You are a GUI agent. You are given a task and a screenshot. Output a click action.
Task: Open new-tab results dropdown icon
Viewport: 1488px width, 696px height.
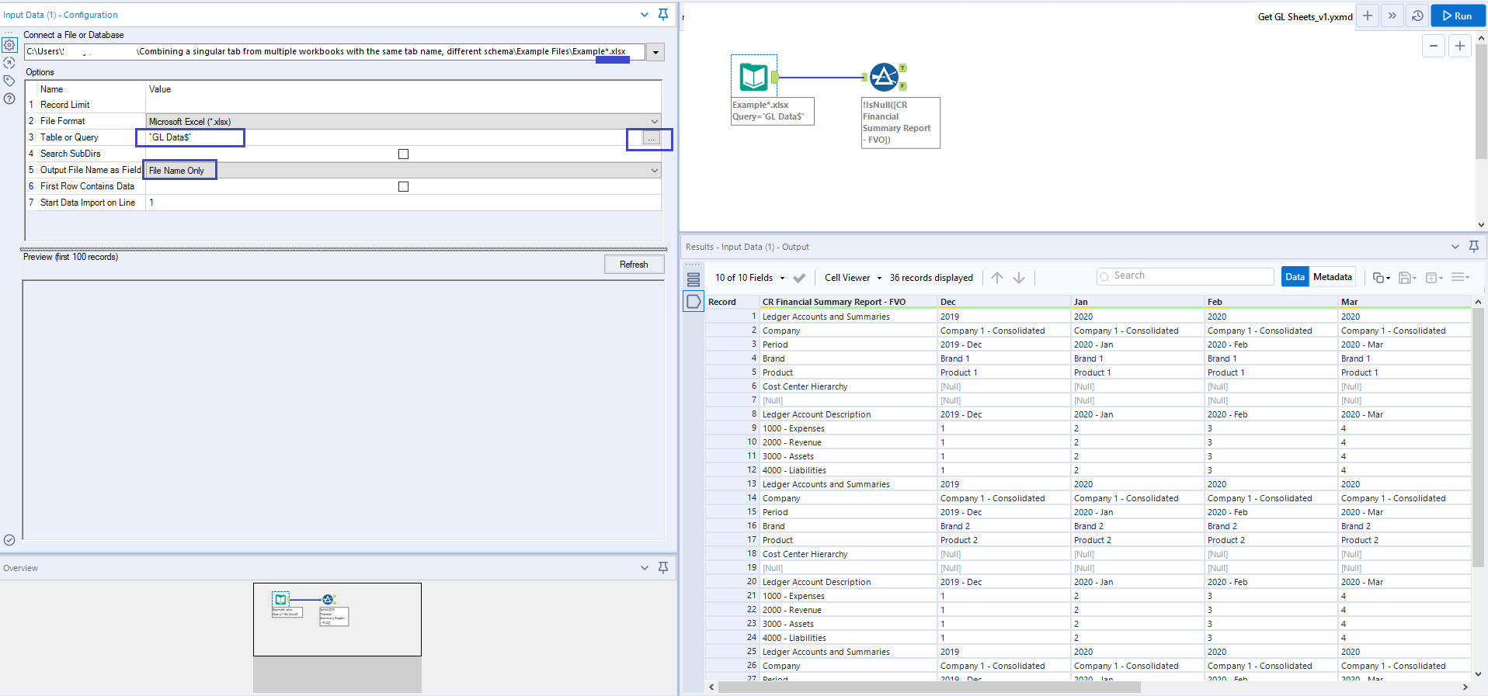pyautogui.click(x=1434, y=278)
